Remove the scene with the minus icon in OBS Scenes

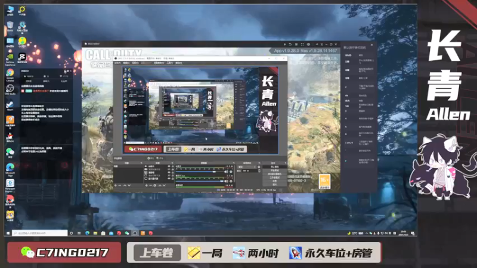(120, 185)
